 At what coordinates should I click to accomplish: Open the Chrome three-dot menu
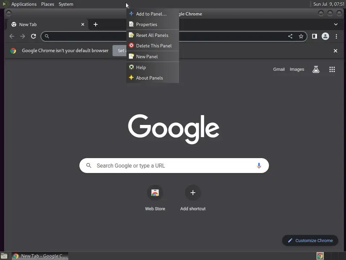(x=336, y=36)
